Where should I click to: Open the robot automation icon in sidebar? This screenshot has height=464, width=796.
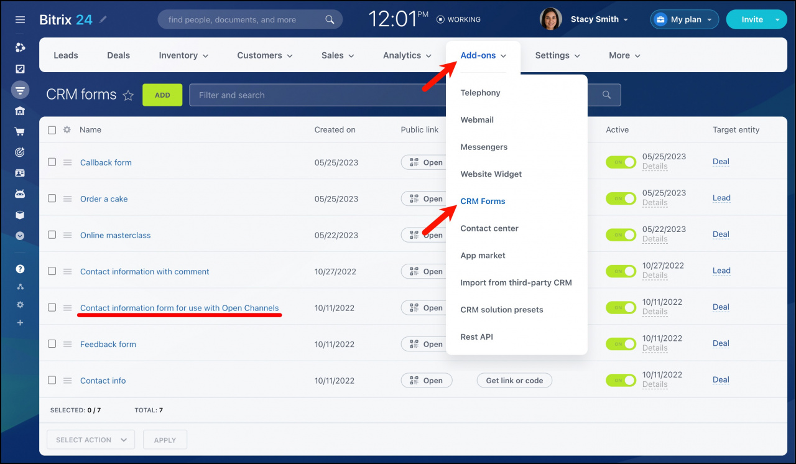click(x=20, y=193)
